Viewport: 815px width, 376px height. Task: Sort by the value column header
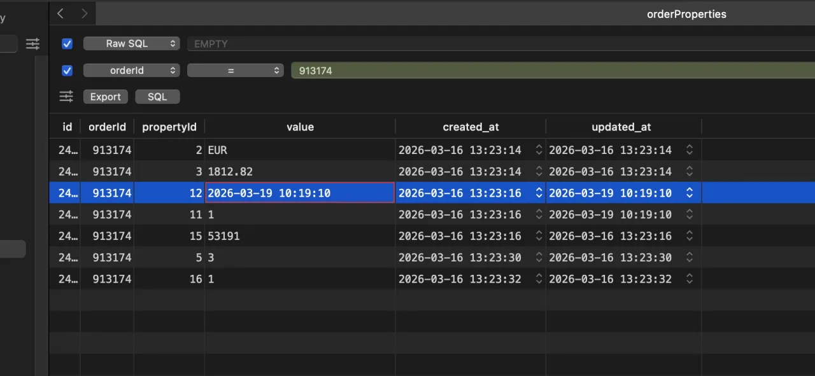pyautogui.click(x=300, y=127)
